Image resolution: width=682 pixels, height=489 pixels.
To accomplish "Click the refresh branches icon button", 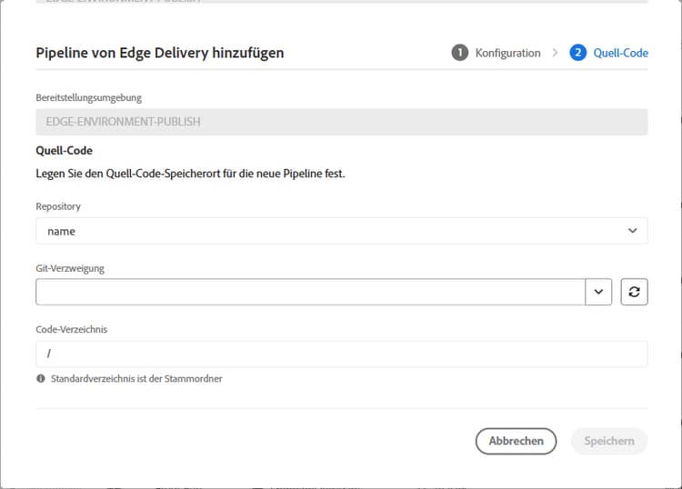I will coord(634,292).
